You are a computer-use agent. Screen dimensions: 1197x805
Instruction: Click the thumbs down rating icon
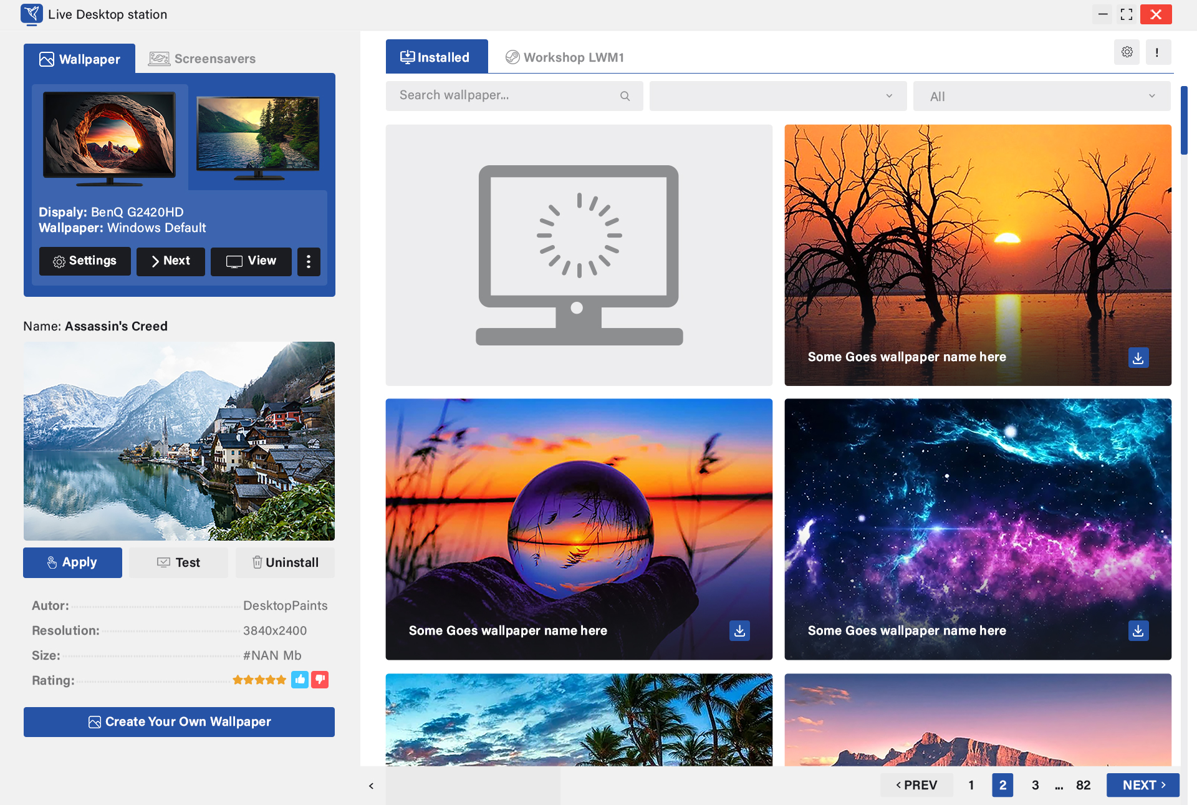coord(320,680)
